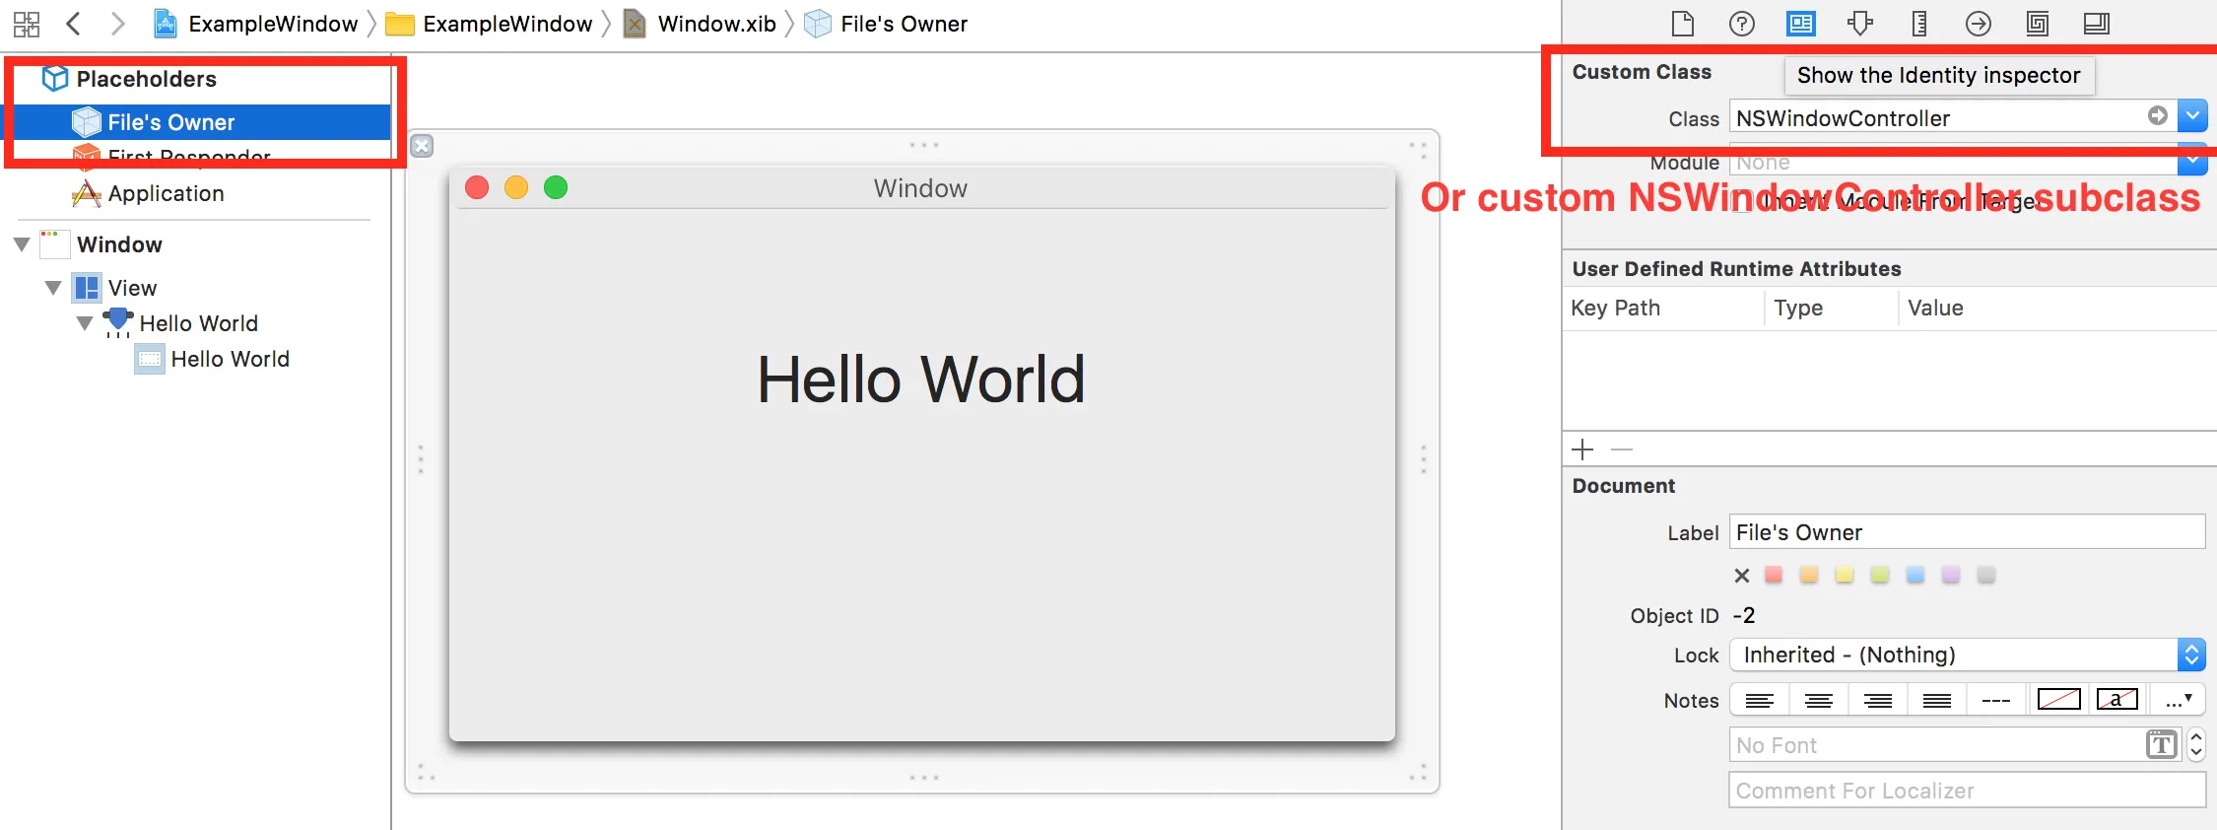The image size is (2217, 830).
Task: Add a runtime attribute with plus
Action: 1582,450
